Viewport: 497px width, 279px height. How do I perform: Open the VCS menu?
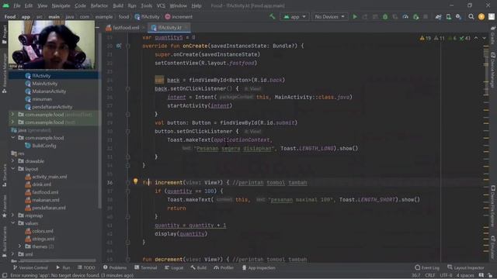(161, 5)
